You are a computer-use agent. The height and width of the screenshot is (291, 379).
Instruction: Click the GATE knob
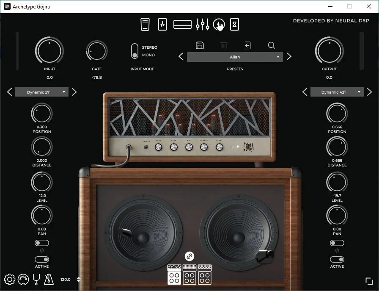[x=97, y=51]
